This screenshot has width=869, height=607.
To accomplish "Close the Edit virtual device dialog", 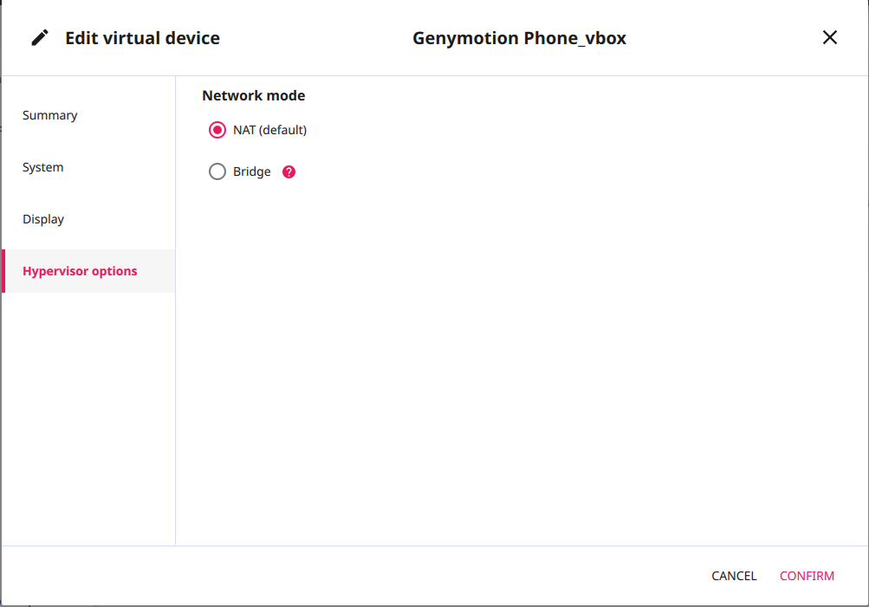I will click(x=829, y=37).
